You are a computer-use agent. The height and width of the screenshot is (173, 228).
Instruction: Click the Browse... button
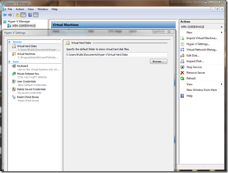tap(159, 62)
